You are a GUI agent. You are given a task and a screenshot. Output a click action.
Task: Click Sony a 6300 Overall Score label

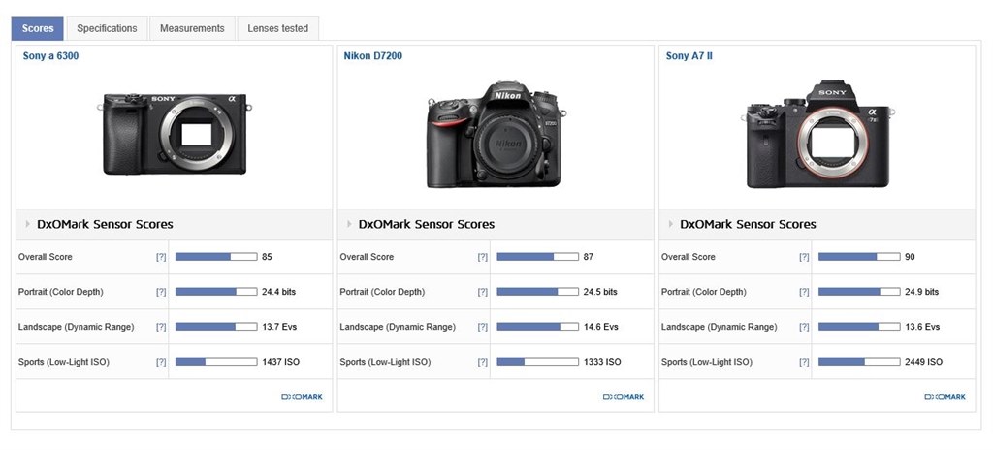coord(46,257)
